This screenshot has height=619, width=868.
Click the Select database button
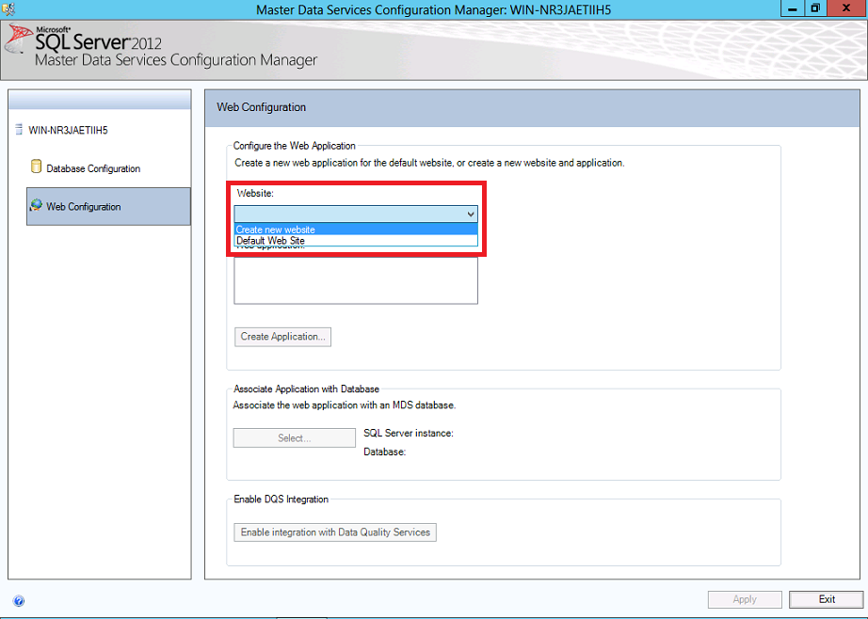coord(295,438)
